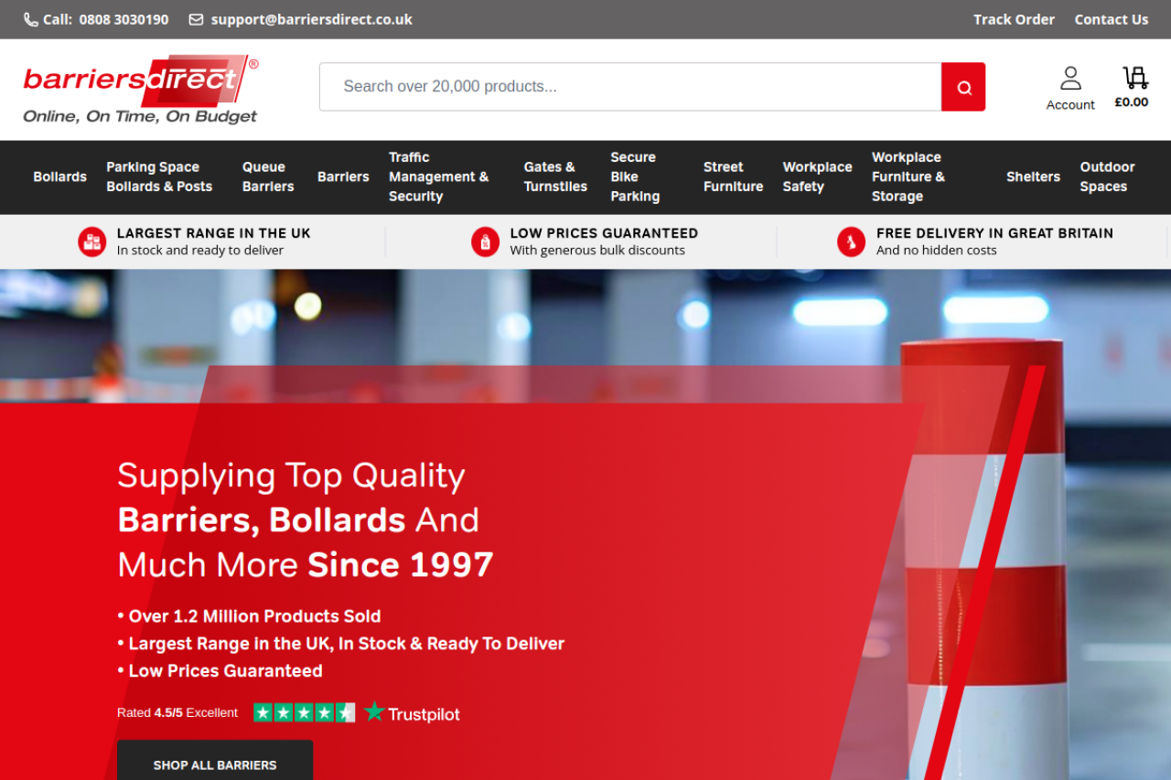
Task: Click the phone icon beside Call number
Action: pos(31,19)
